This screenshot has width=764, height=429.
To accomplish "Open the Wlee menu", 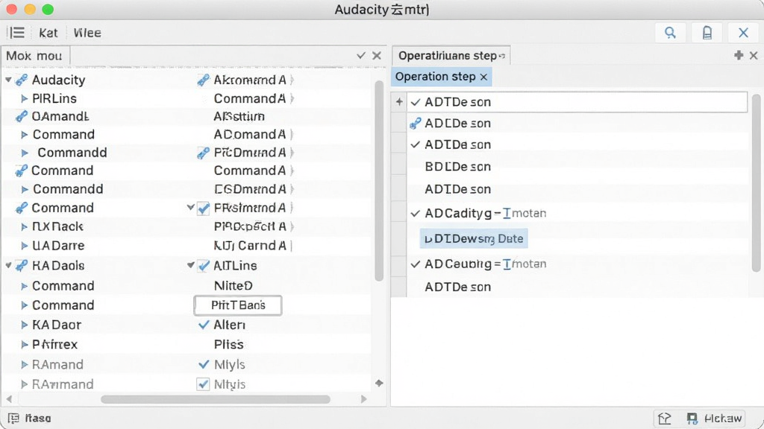I will pyautogui.click(x=87, y=33).
